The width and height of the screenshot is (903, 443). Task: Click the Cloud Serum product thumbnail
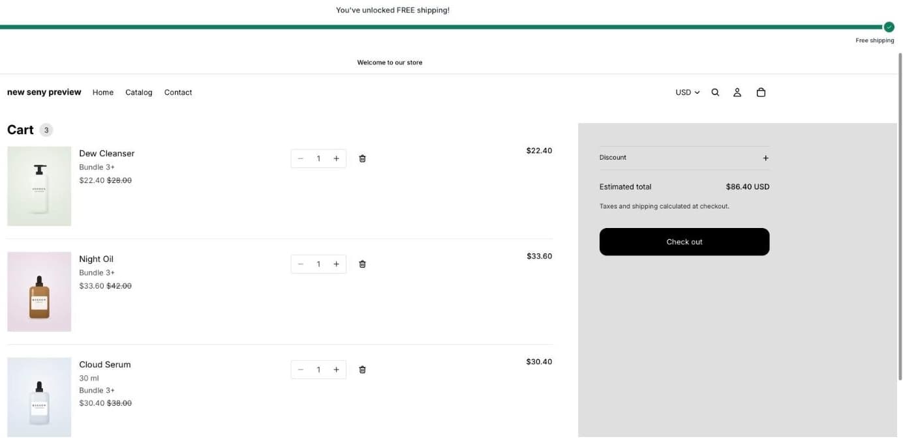click(x=39, y=397)
